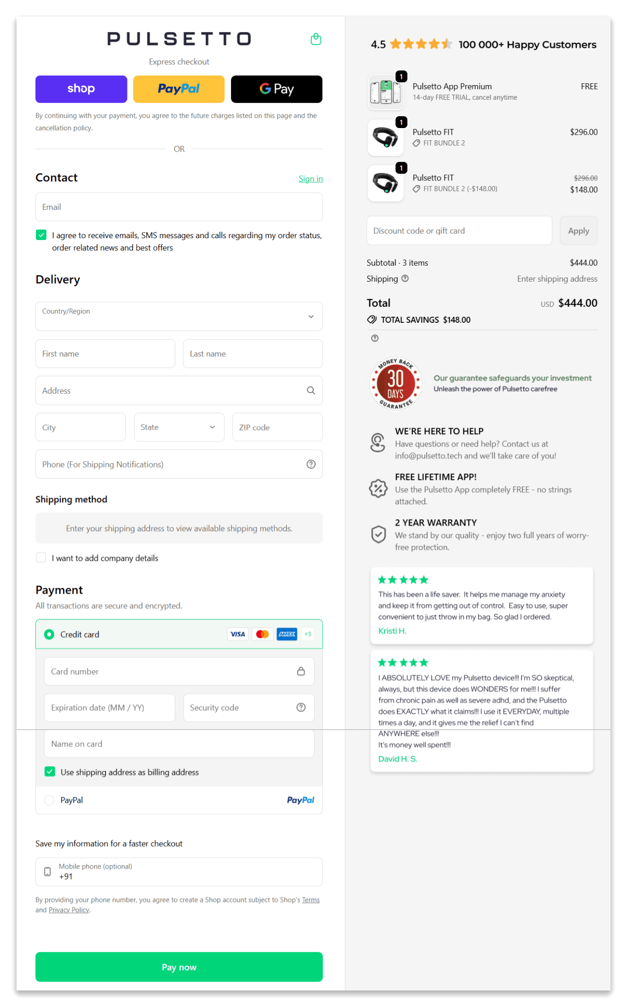Focus the Address field

pyautogui.click(x=179, y=390)
